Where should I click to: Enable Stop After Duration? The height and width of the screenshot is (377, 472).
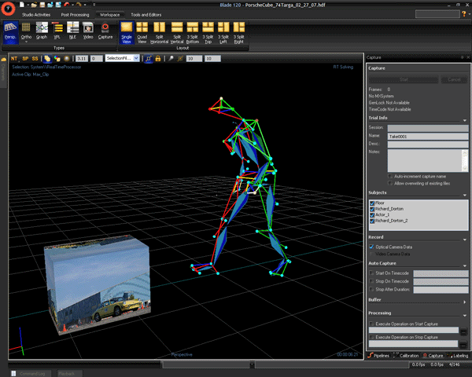pyautogui.click(x=372, y=289)
